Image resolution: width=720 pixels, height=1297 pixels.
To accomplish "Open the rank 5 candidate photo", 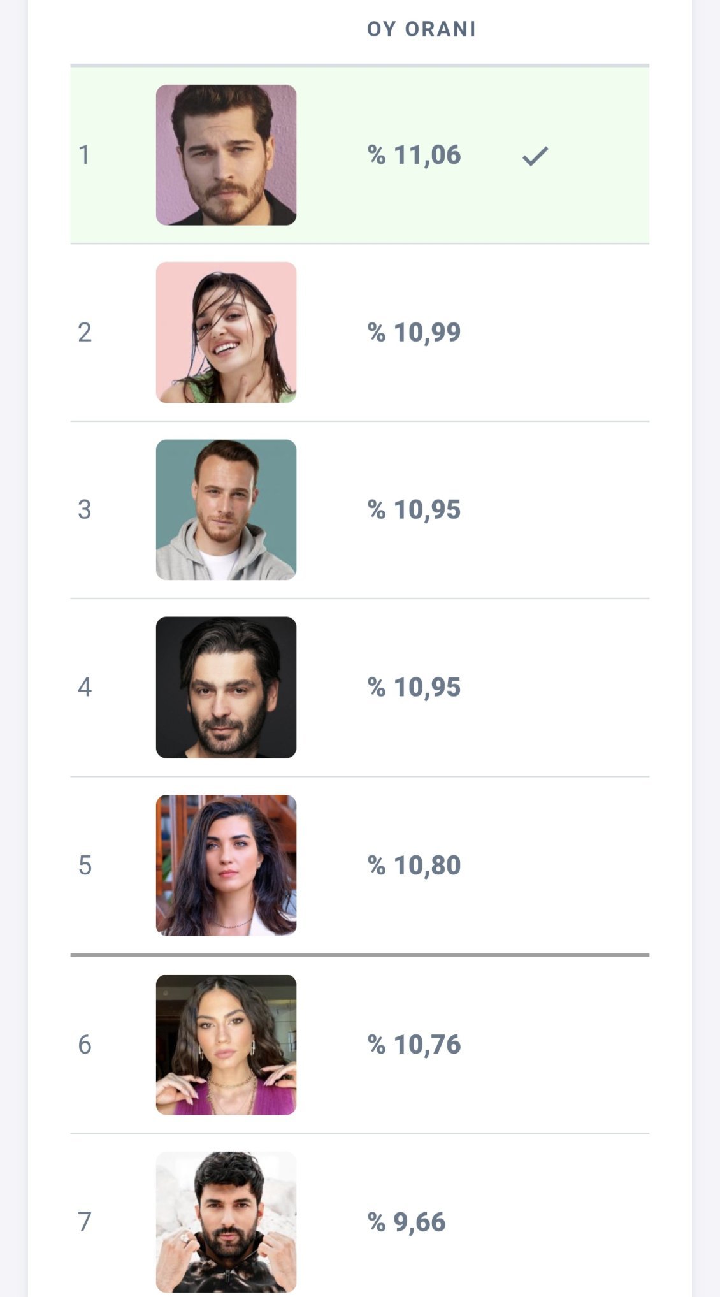I will [226, 865].
